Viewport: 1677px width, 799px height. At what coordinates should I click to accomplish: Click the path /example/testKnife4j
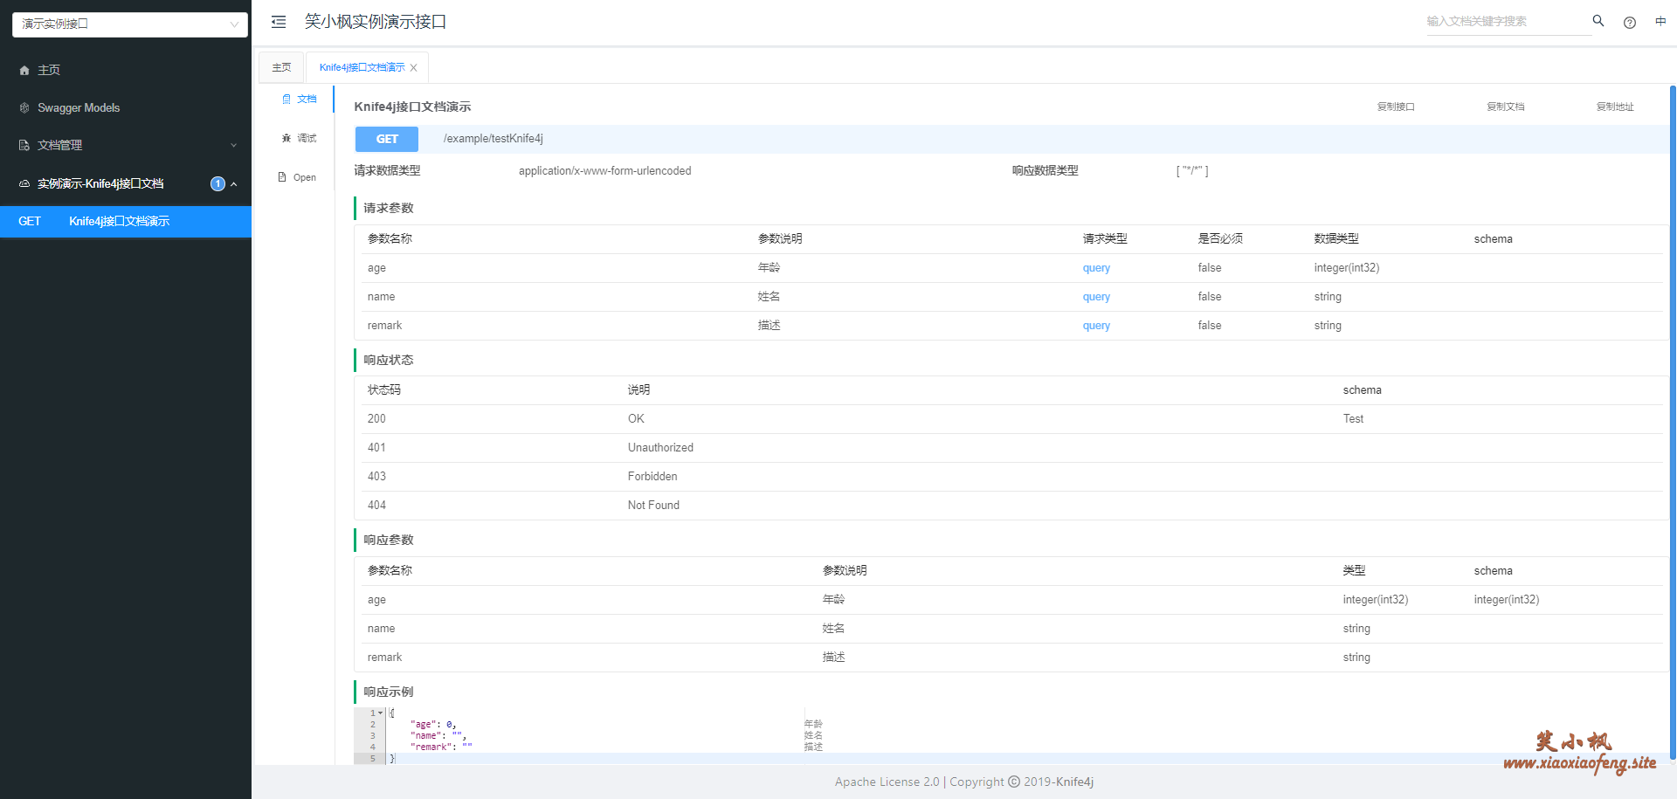click(x=493, y=139)
